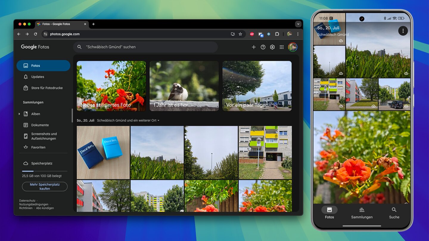Open the help question mark icon
Image resolution: width=429 pixels, height=241 pixels.
point(263,47)
